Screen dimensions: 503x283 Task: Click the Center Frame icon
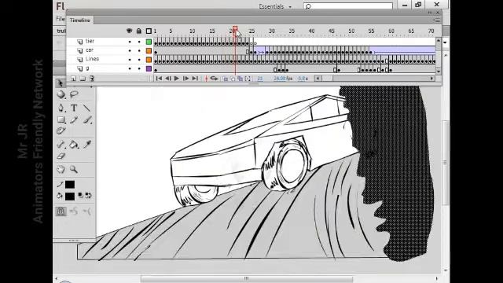click(207, 79)
